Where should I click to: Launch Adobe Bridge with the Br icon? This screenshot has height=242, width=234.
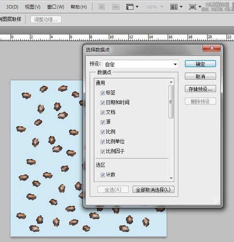(102, 7)
